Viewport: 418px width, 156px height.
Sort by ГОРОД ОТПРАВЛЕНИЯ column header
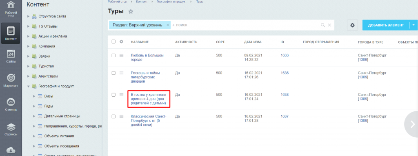coord(321,42)
